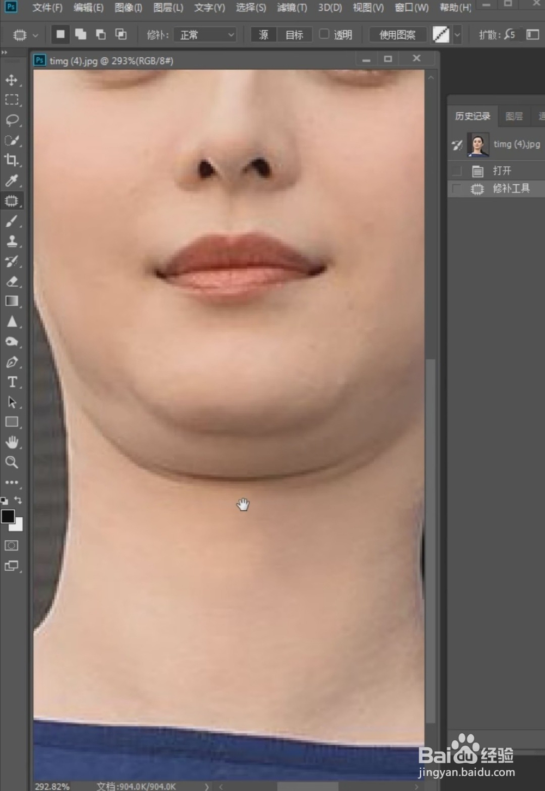This screenshot has height=791, width=545.
Task: Expand the collapsed toolbox double-arrow
Action: pyautogui.click(x=4, y=53)
